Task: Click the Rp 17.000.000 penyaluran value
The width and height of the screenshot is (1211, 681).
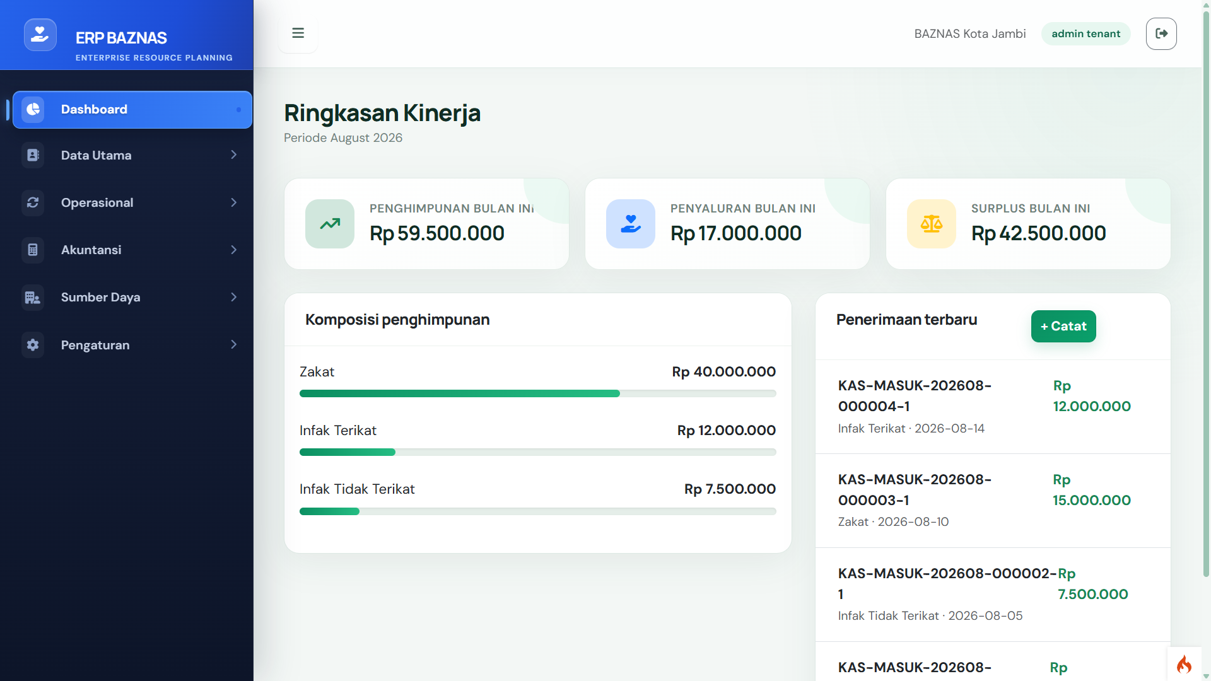Action: pyautogui.click(x=736, y=233)
